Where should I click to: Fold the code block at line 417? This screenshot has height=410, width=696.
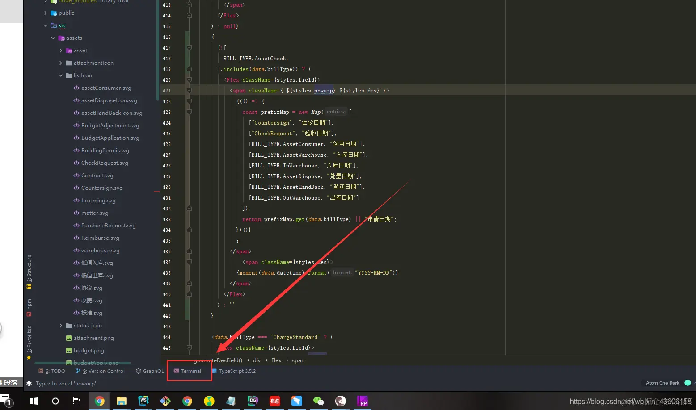(189, 48)
